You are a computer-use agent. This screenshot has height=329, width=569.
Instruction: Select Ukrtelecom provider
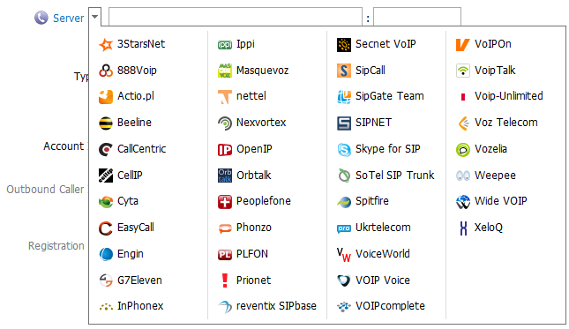coord(374,228)
